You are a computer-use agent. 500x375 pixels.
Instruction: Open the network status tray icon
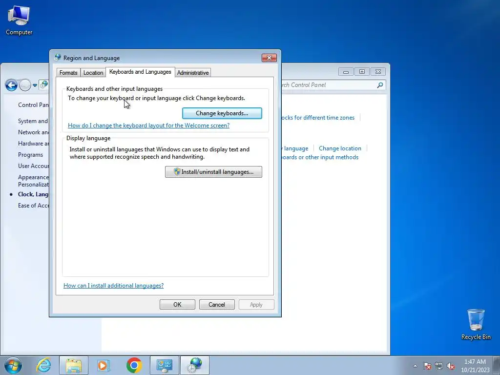[439, 366]
